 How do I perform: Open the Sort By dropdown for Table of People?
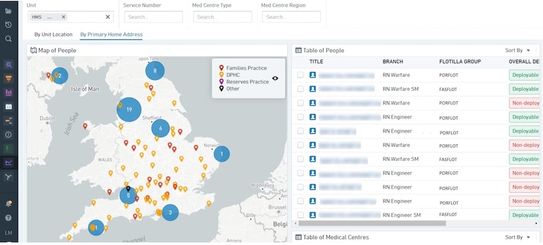(x=517, y=50)
